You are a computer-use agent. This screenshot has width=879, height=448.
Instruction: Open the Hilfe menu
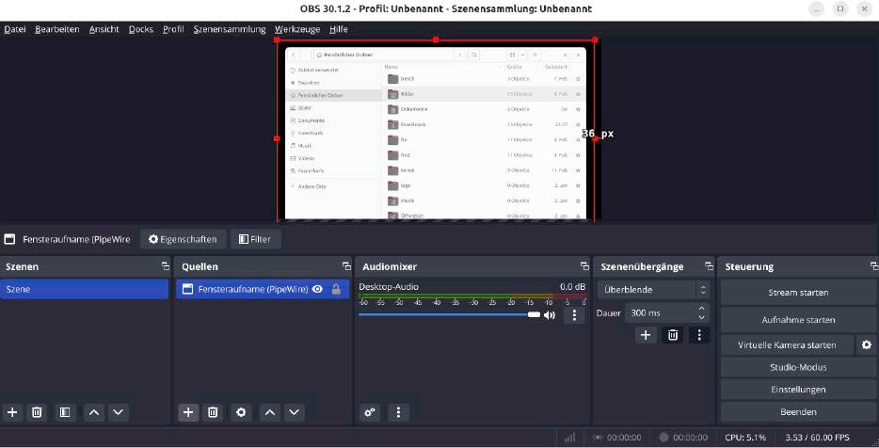[x=339, y=29]
